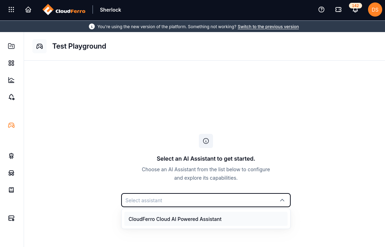The image size is (385, 247).
Task: Click the Test Playground page title
Action: tap(79, 46)
